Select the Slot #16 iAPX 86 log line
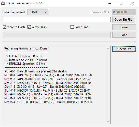The height and width of the screenshot is (127, 139). [x=47, y=79]
